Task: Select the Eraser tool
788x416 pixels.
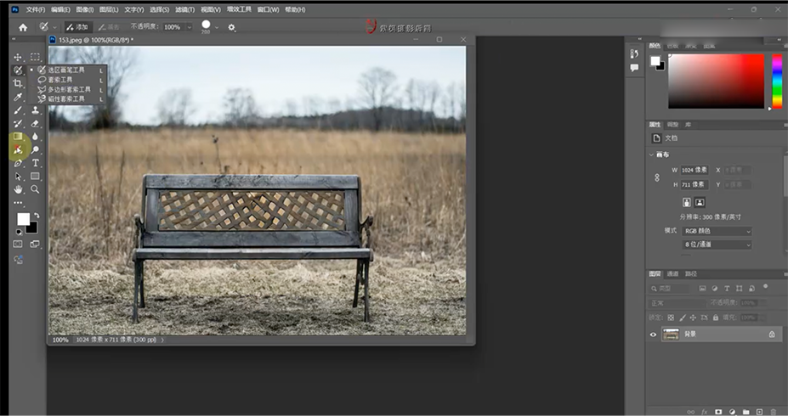Action: [35, 123]
